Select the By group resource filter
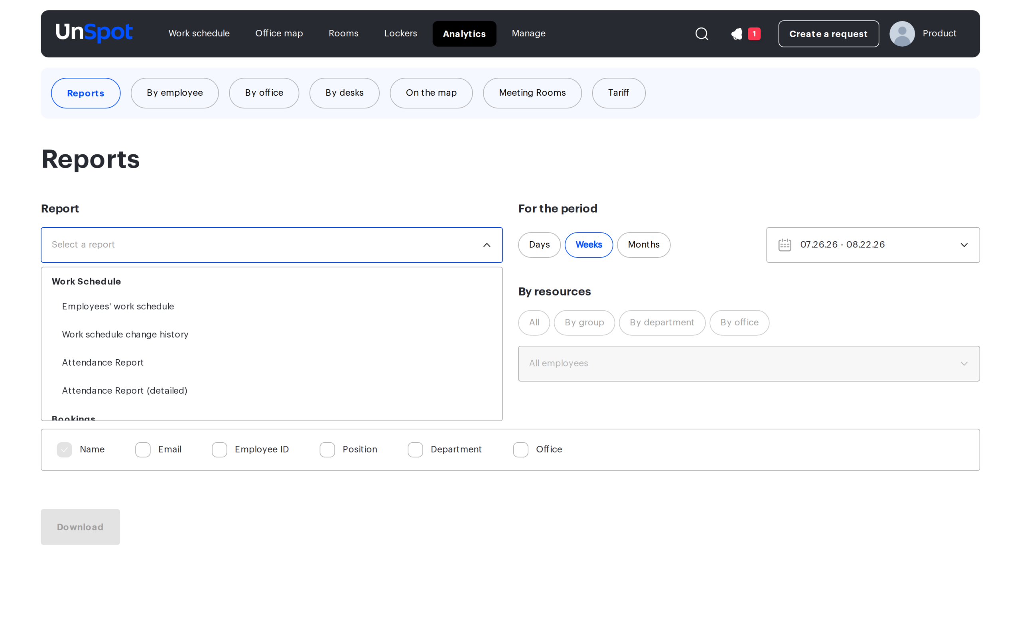The image size is (1021, 638). point(584,323)
